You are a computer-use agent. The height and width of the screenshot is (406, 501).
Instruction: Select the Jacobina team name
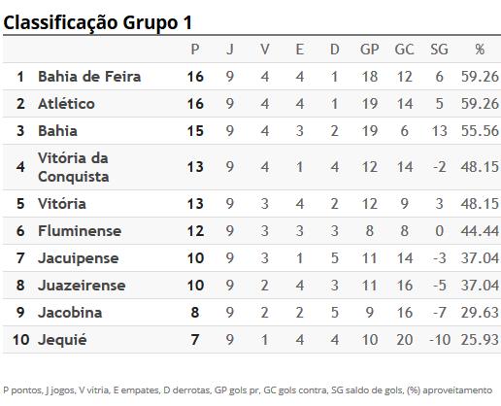[x=70, y=313]
